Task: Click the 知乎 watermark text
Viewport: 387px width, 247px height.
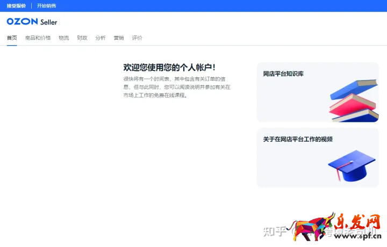Action: 273,231
